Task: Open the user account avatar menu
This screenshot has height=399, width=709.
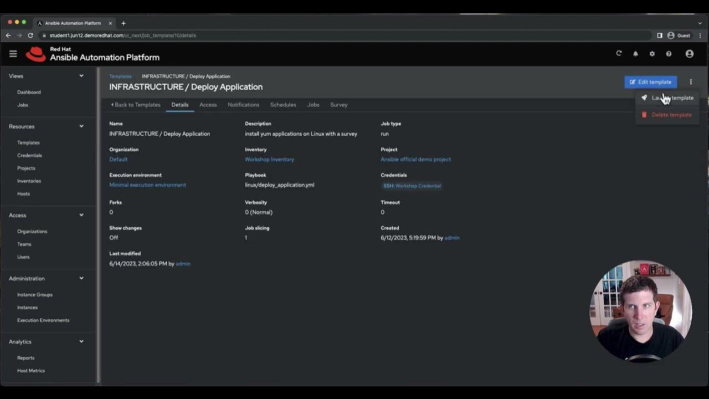Action: (x=690, y=54)
